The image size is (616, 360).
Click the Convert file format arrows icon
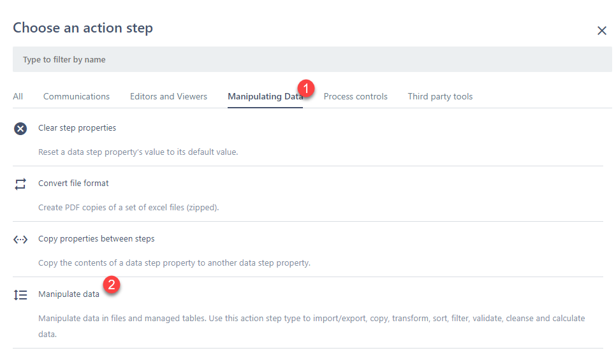20,184
